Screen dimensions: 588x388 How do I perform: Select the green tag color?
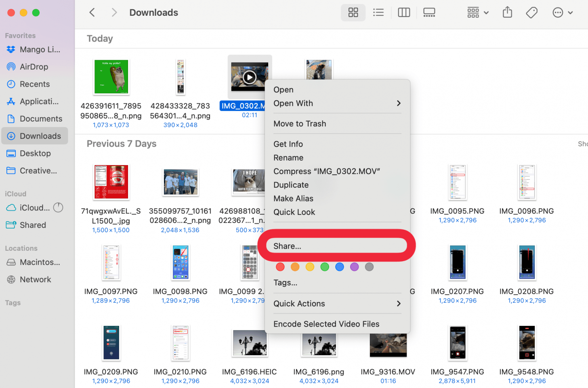click(x=325, y=267)
